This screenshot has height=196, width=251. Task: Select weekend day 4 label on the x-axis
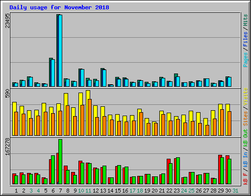(x=38, y=191)
